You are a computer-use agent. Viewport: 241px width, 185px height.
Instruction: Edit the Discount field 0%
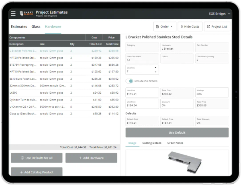click(x=177, y=104)
